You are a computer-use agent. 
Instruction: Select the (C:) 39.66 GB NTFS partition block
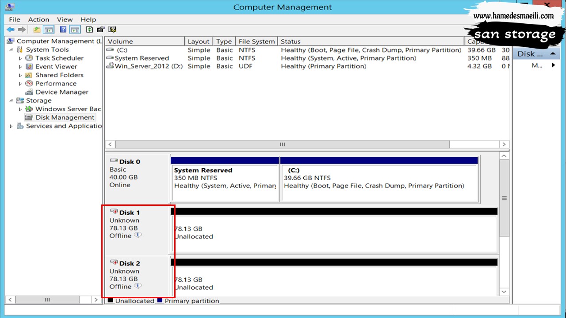pos(380,179)
